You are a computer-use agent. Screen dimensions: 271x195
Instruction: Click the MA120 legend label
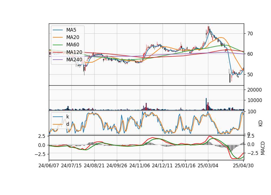(x=74, y=52)
